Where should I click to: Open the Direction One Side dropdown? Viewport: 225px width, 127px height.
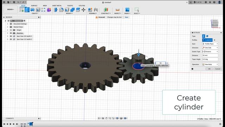[x=210, y=48]
